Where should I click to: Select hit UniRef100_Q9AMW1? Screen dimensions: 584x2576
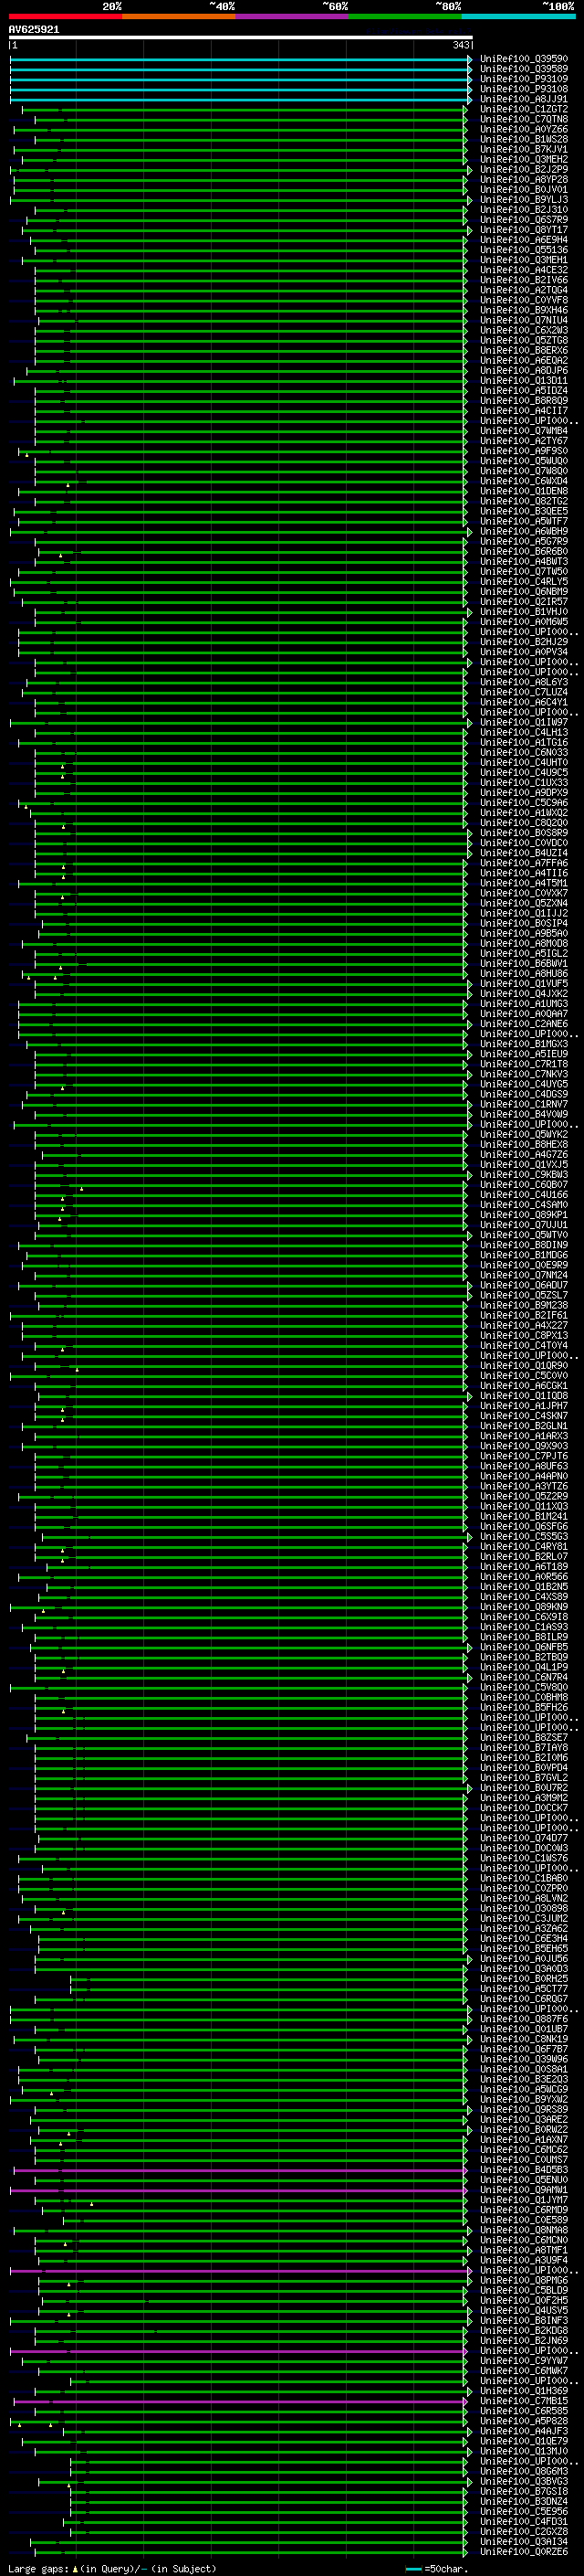coord(524,2190)
